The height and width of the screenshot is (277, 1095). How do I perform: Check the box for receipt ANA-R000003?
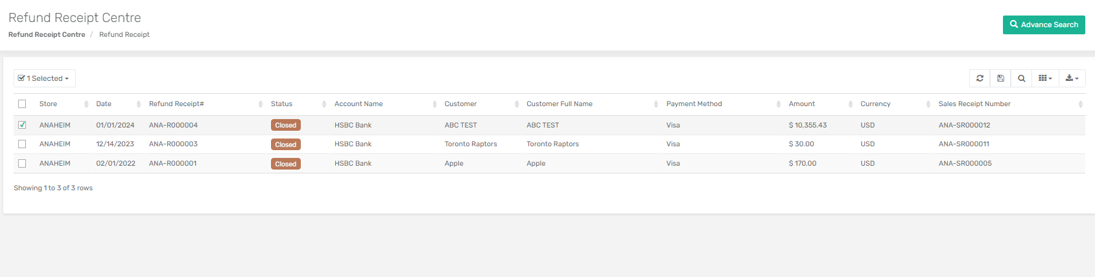(x=22, y=144)
